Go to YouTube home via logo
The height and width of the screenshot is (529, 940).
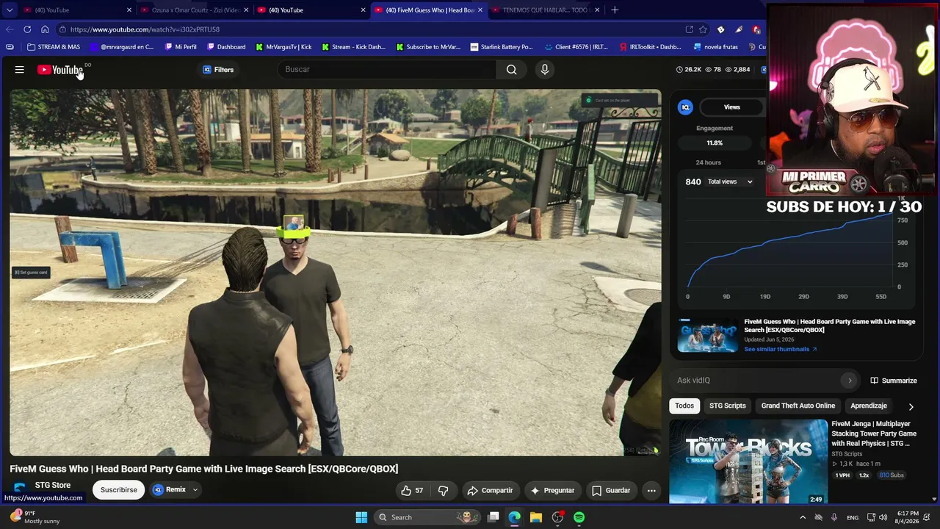(x=61, y=70)
